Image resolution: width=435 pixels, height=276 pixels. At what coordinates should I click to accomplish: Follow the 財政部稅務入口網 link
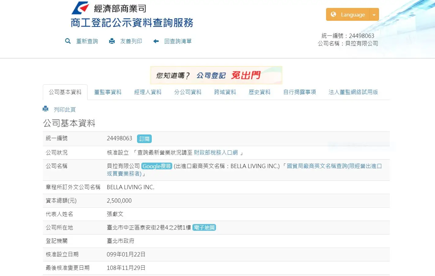coord(216,153)
